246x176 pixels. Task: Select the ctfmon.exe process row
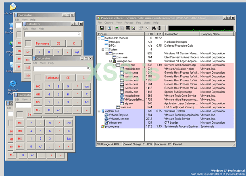[x=115, y=122]
